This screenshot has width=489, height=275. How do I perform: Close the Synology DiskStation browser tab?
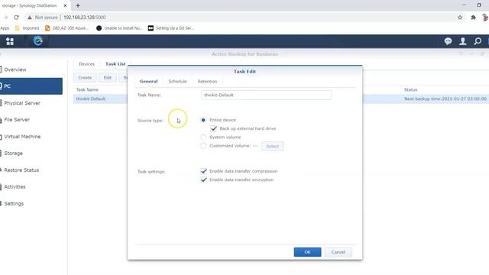point(65,5)
